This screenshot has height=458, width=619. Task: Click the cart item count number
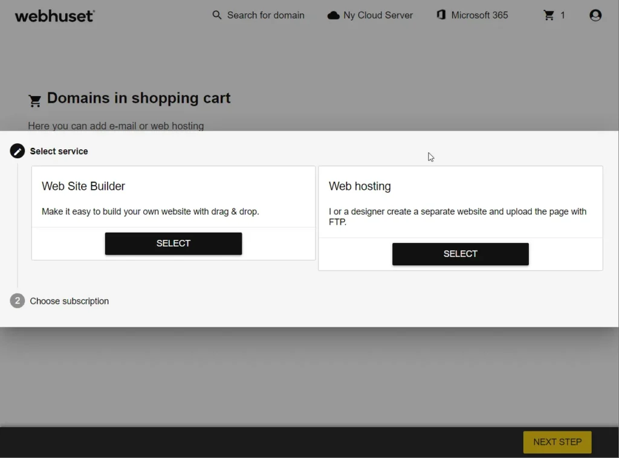[x=563, y=15]
